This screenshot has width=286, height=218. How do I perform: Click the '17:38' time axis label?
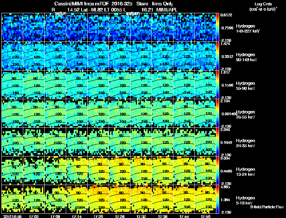point(163,216)
